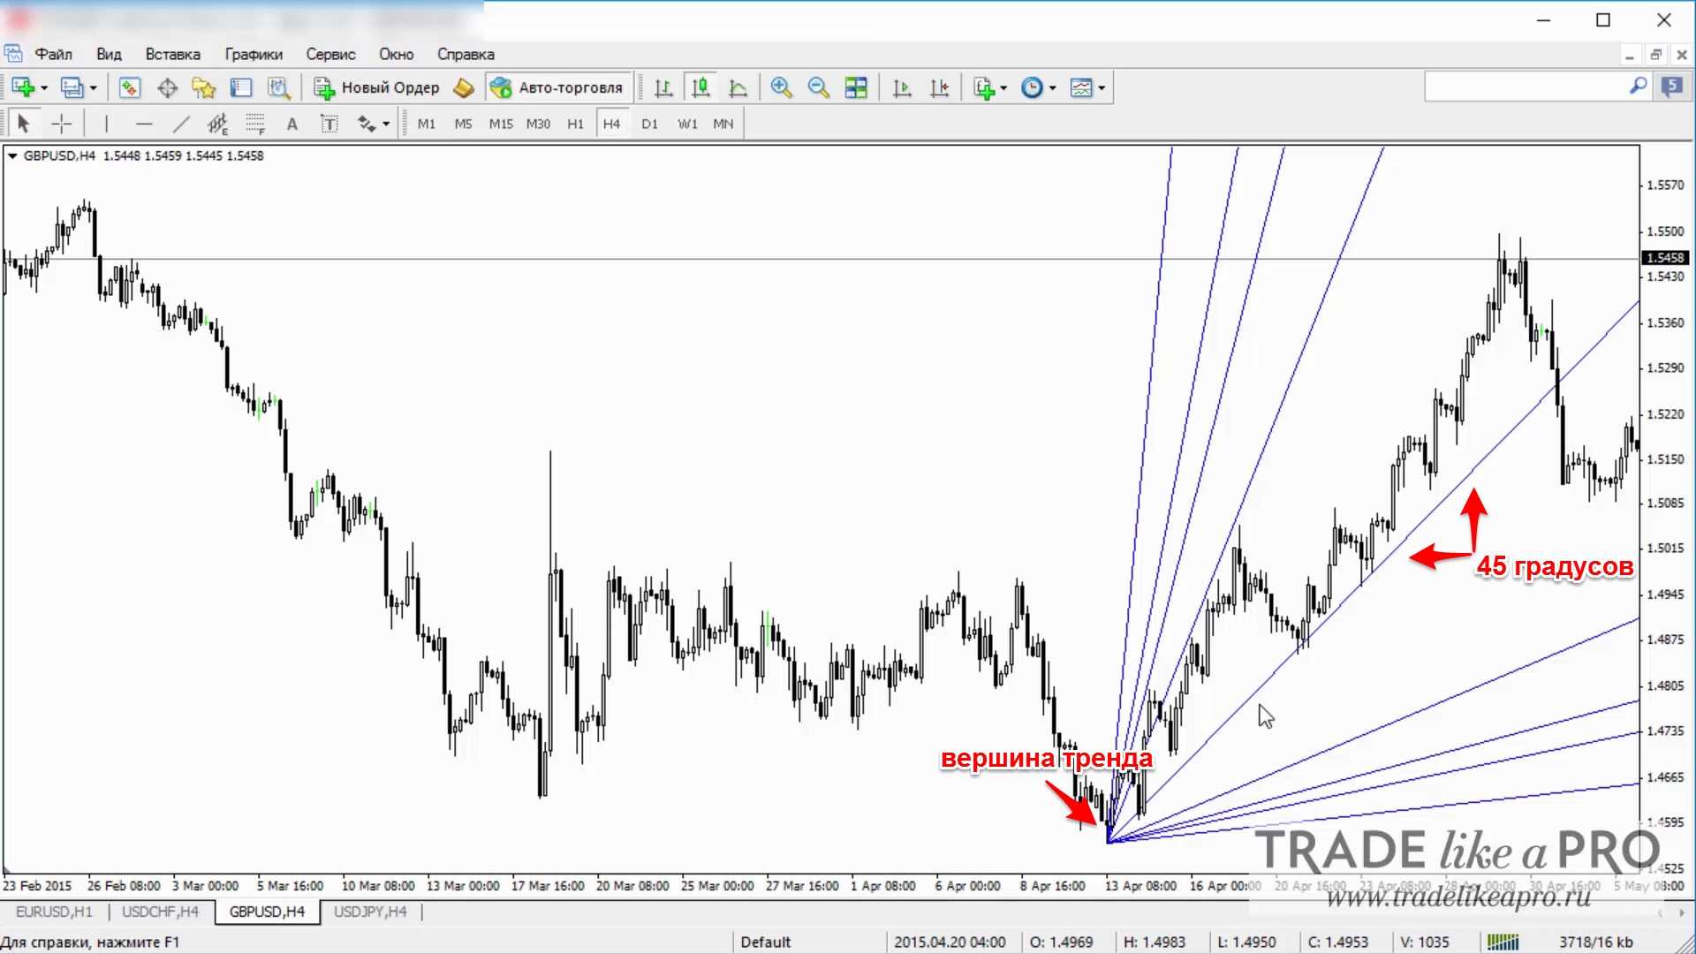Toggle the Auto-trading button
The image size is (1696, 954).
pos(558,87)
